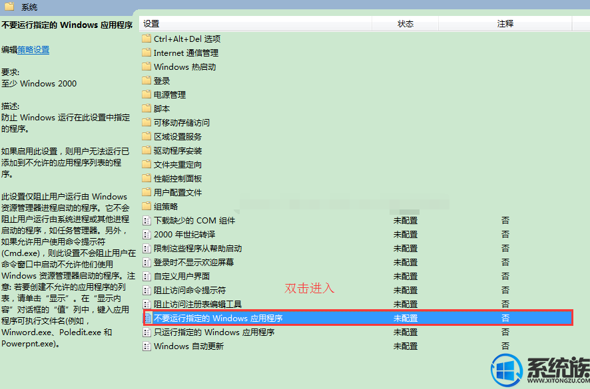The image size is (590, 389).
Task: Select the 组策略 folder name
Action: [166, 206]
